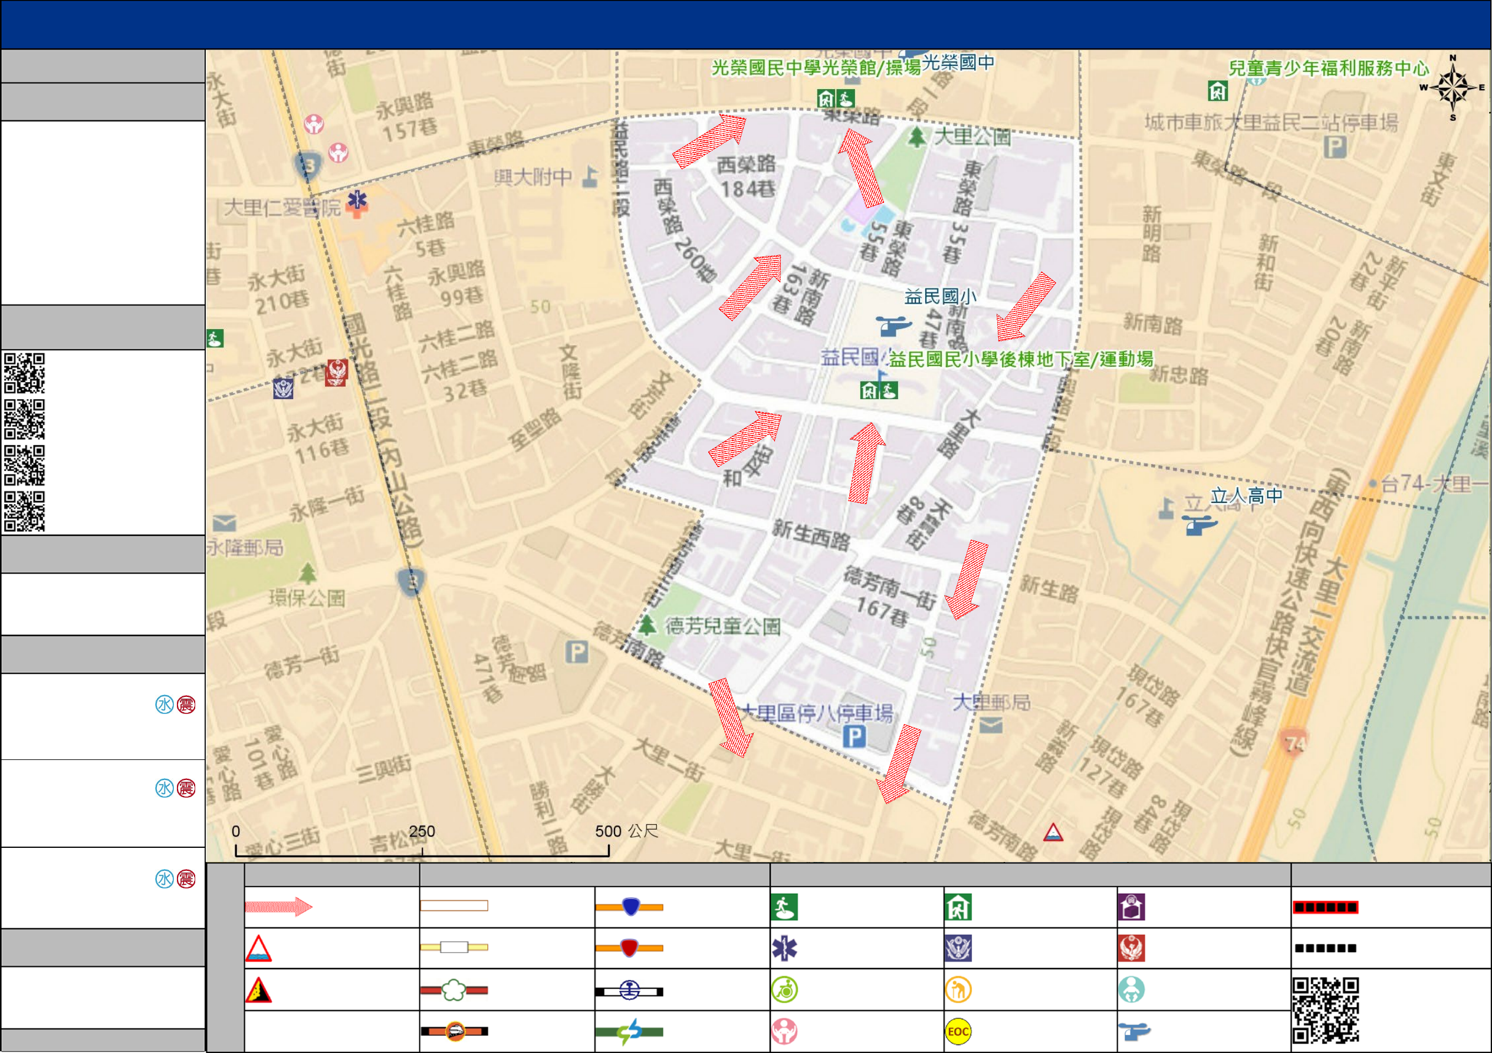
Task: Open the topmost QR code in the left panel
Action: [25, 374]
